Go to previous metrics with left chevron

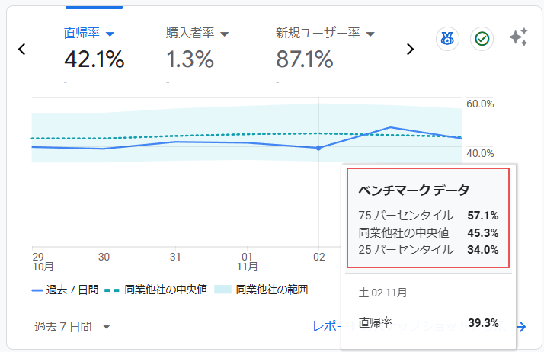point(22,50)
